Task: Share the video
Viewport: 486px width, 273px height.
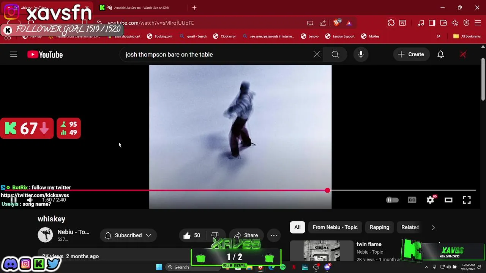Action: pyautogui.click(x=246, y=235)
